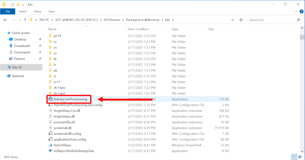Expand the ribbon with chevron arrow

click(x=295, y=11)
